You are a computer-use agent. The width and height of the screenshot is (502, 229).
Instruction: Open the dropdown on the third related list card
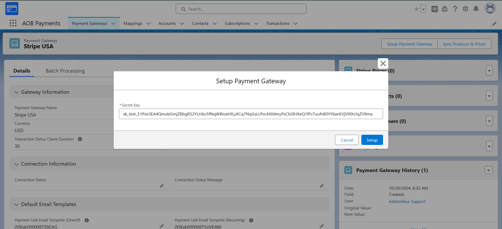pos(489,121)
